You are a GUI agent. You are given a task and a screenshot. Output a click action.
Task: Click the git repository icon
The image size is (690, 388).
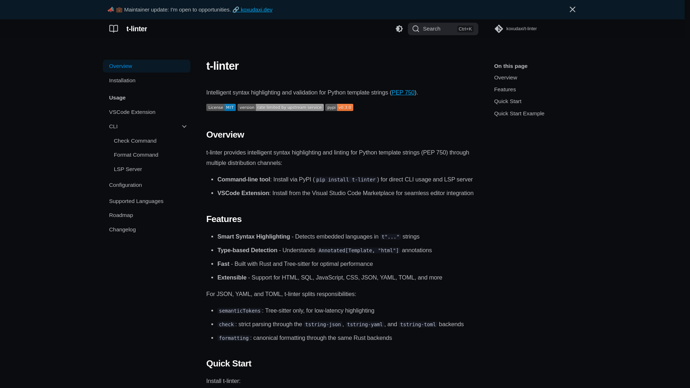coord(499,29)
